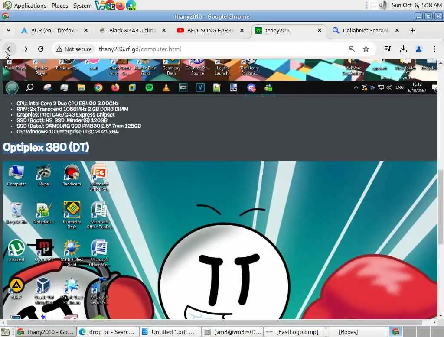This screenshot has width=444, height=337.
Task: Click the Microsoft Security icon
Action: point(99,291)
